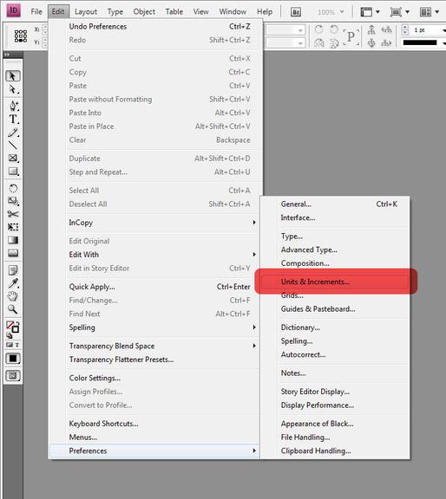Select the Direct Selection tool
The height and width of the screenshot is (499, 446).
point(13,89)
